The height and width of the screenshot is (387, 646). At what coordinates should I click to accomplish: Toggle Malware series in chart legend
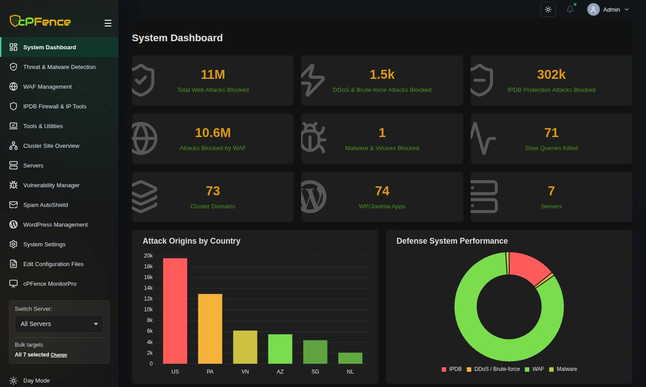(x=563, y=369)
